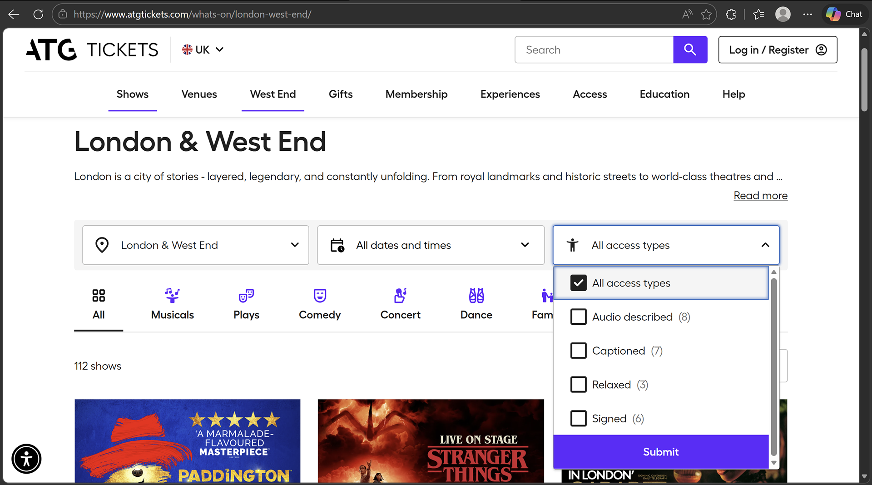Click Log in / Register
Viewport: 872px width, 485px height.
pyautogui.click(x=778, y=49)
